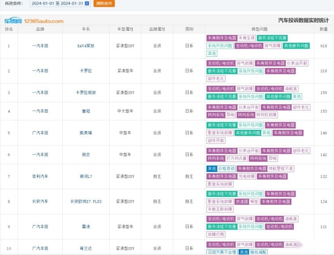This screenshot has height=255, width=334.
Task: Click 广汽丰田 brand in the 雷凌 row
Action: (x=40, y=226)
